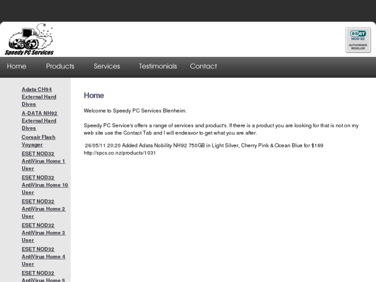Click the Home page heading
Image resolution: width=376 pixels, height=282 pixels.
coord(94,96)
